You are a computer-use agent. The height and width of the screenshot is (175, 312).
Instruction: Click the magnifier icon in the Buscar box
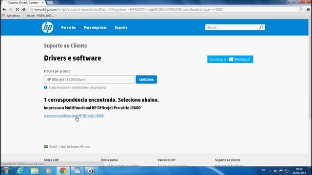[x=261, y=27]
